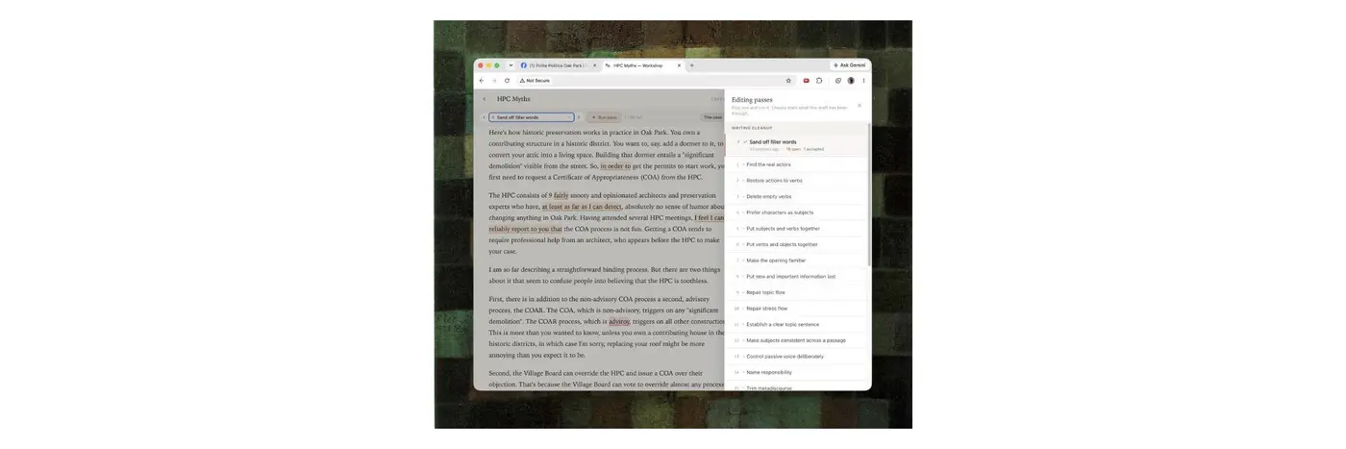Viewport: 1346px width, 449px height.
Task: Select the next pass arrow
Action: click(x=579, y=117)
